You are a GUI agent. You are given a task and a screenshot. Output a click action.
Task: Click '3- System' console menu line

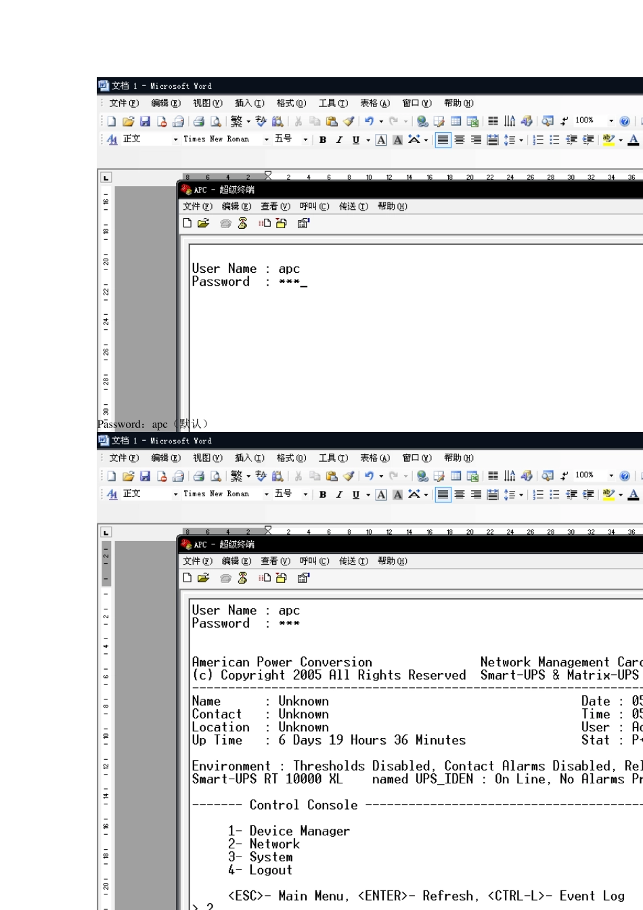(x=261, y=857)
